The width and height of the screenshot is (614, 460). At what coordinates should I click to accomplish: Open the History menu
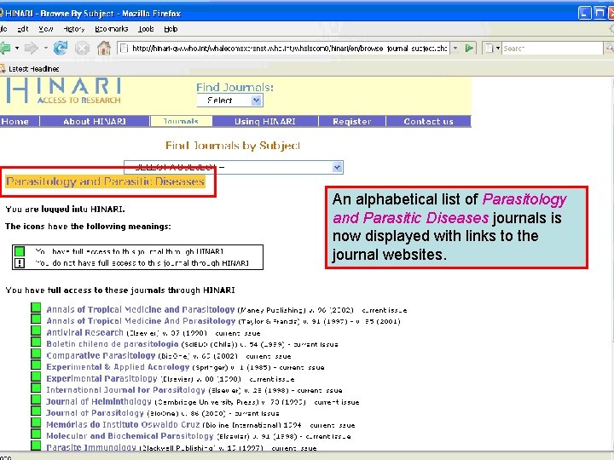click(73, 29)
